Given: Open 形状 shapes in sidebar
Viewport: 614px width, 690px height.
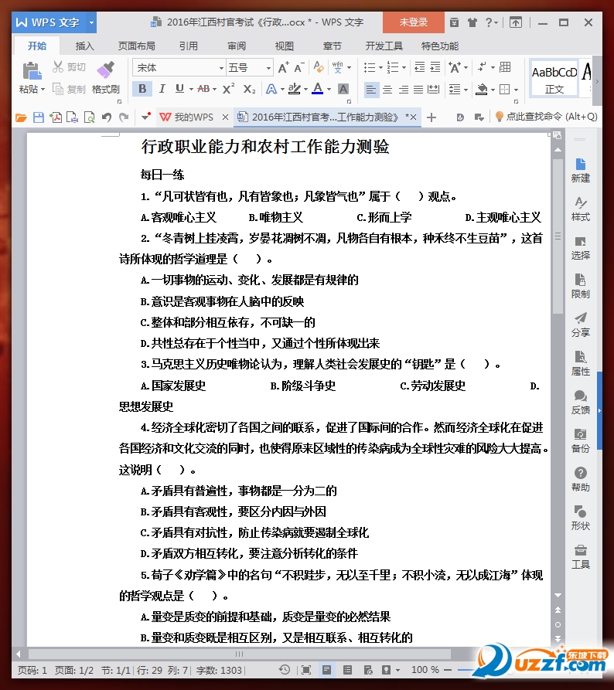Looking at the screenshot, I should (x=581, y=518).
